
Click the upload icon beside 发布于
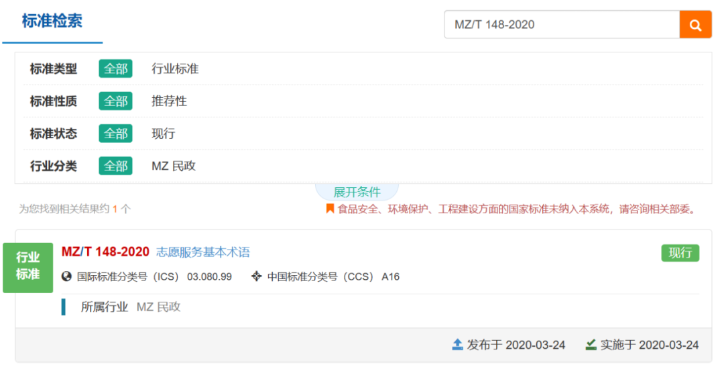click(457, 345)
